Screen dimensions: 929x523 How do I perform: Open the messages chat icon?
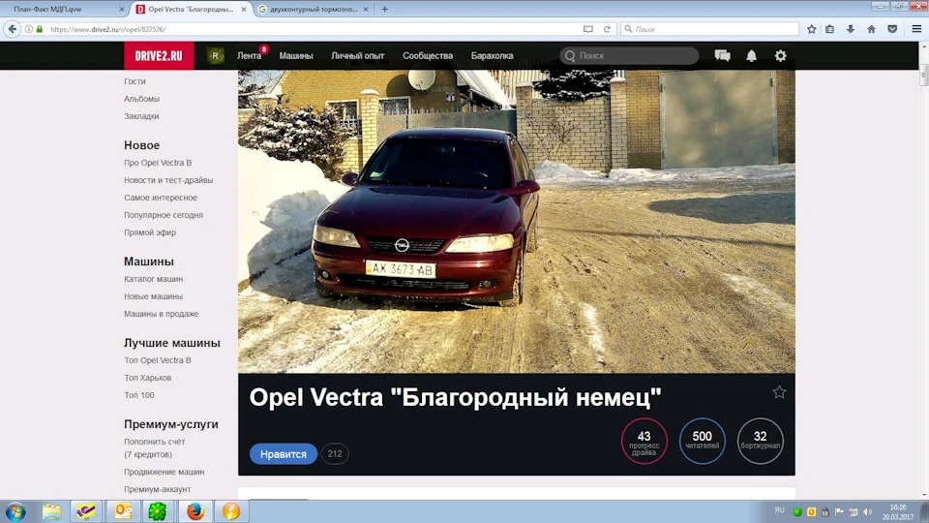point(722,56)
